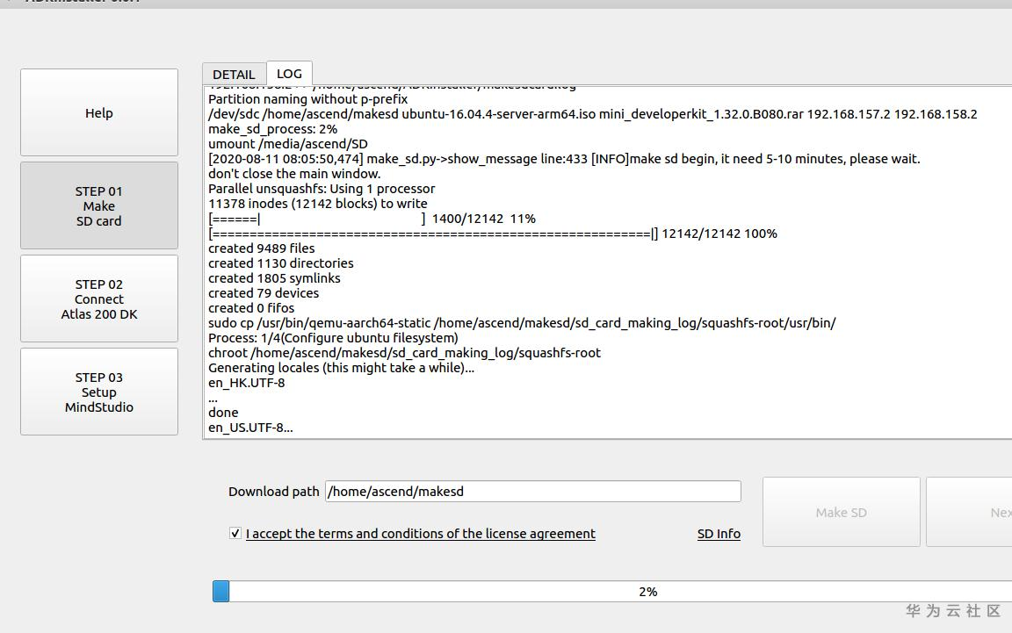Click the 'Generating locales' log line
Image resolution: width=1012 pixels, height=633 pixels.
pyautogui.click(x=342, y=367)
